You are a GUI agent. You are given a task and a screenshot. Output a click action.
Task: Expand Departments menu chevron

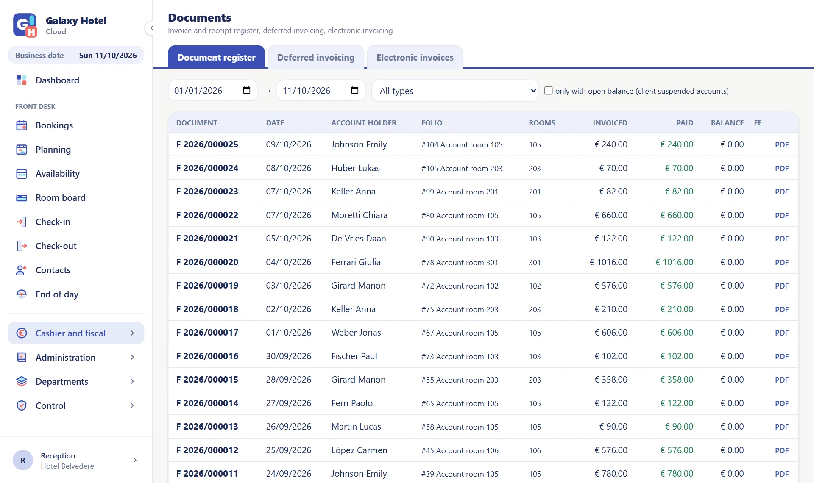132,382
